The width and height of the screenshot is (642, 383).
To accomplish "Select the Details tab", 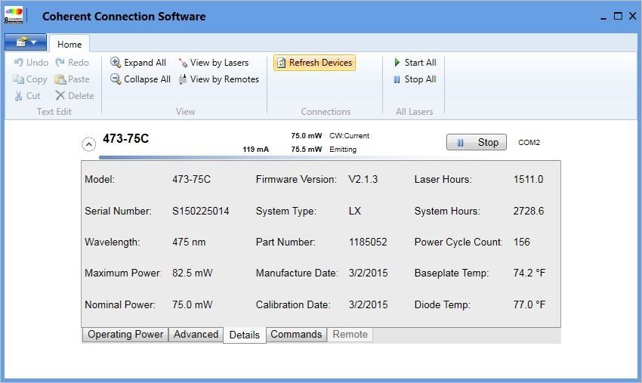I will pyautogui.click(x=245, y=335).
